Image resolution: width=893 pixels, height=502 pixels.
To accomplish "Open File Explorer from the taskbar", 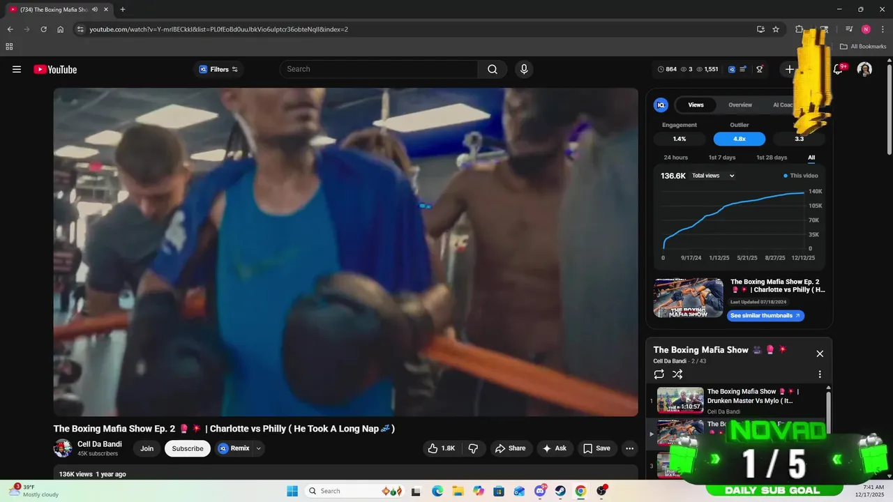I will click(458, 491).
